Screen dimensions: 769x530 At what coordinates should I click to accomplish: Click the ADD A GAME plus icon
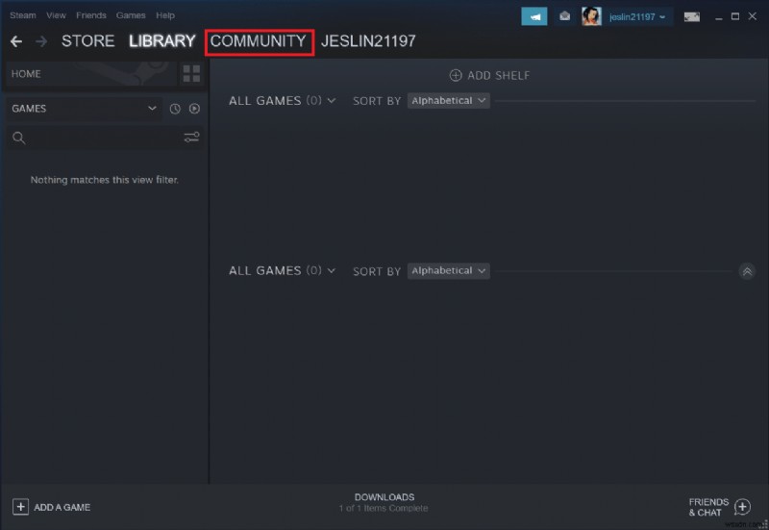[20, 507]
